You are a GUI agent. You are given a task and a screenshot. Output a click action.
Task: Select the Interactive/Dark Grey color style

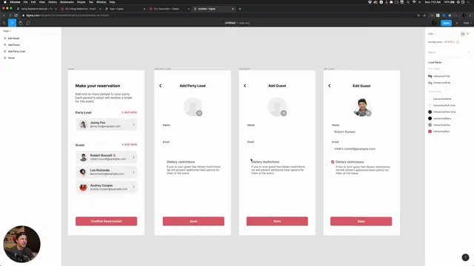(x=442, y=112)
